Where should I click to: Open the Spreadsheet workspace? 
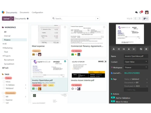click(9, 64)
